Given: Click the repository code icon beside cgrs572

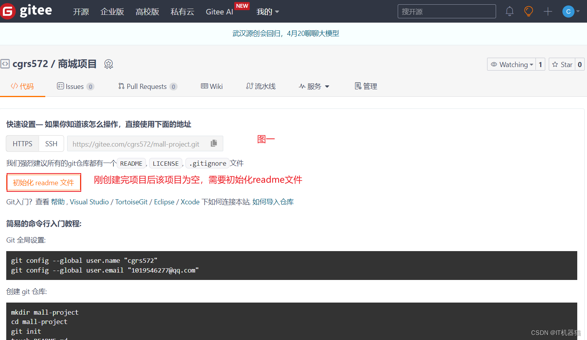Looking at the screenshot, I should (5, 64).
